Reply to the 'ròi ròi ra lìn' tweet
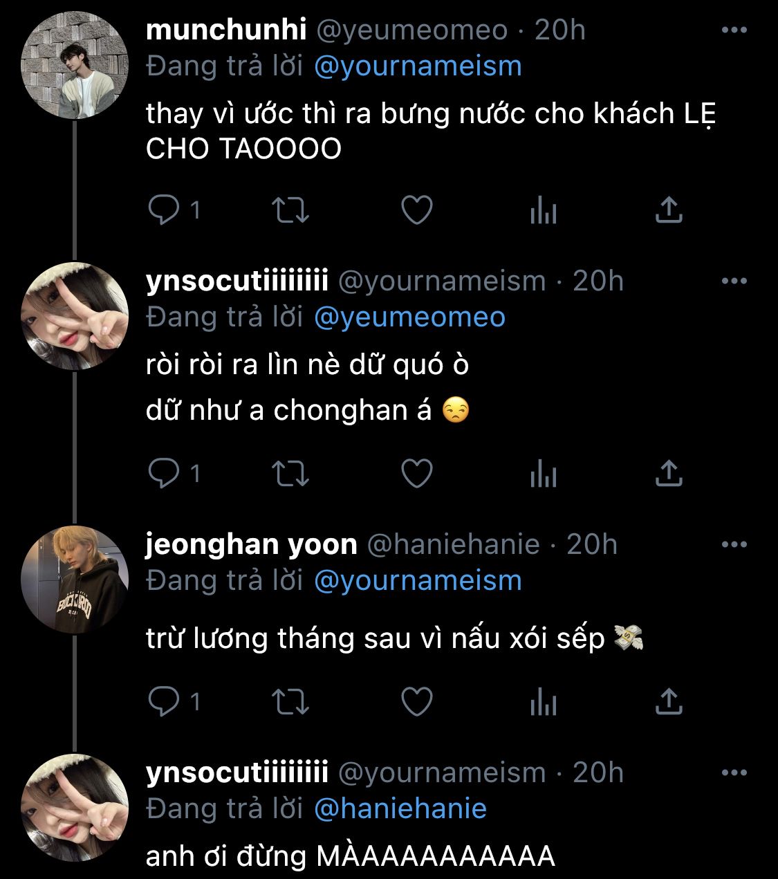Image resolution: width=778 pixels, height=879 pixels. [x=164, y=474]
